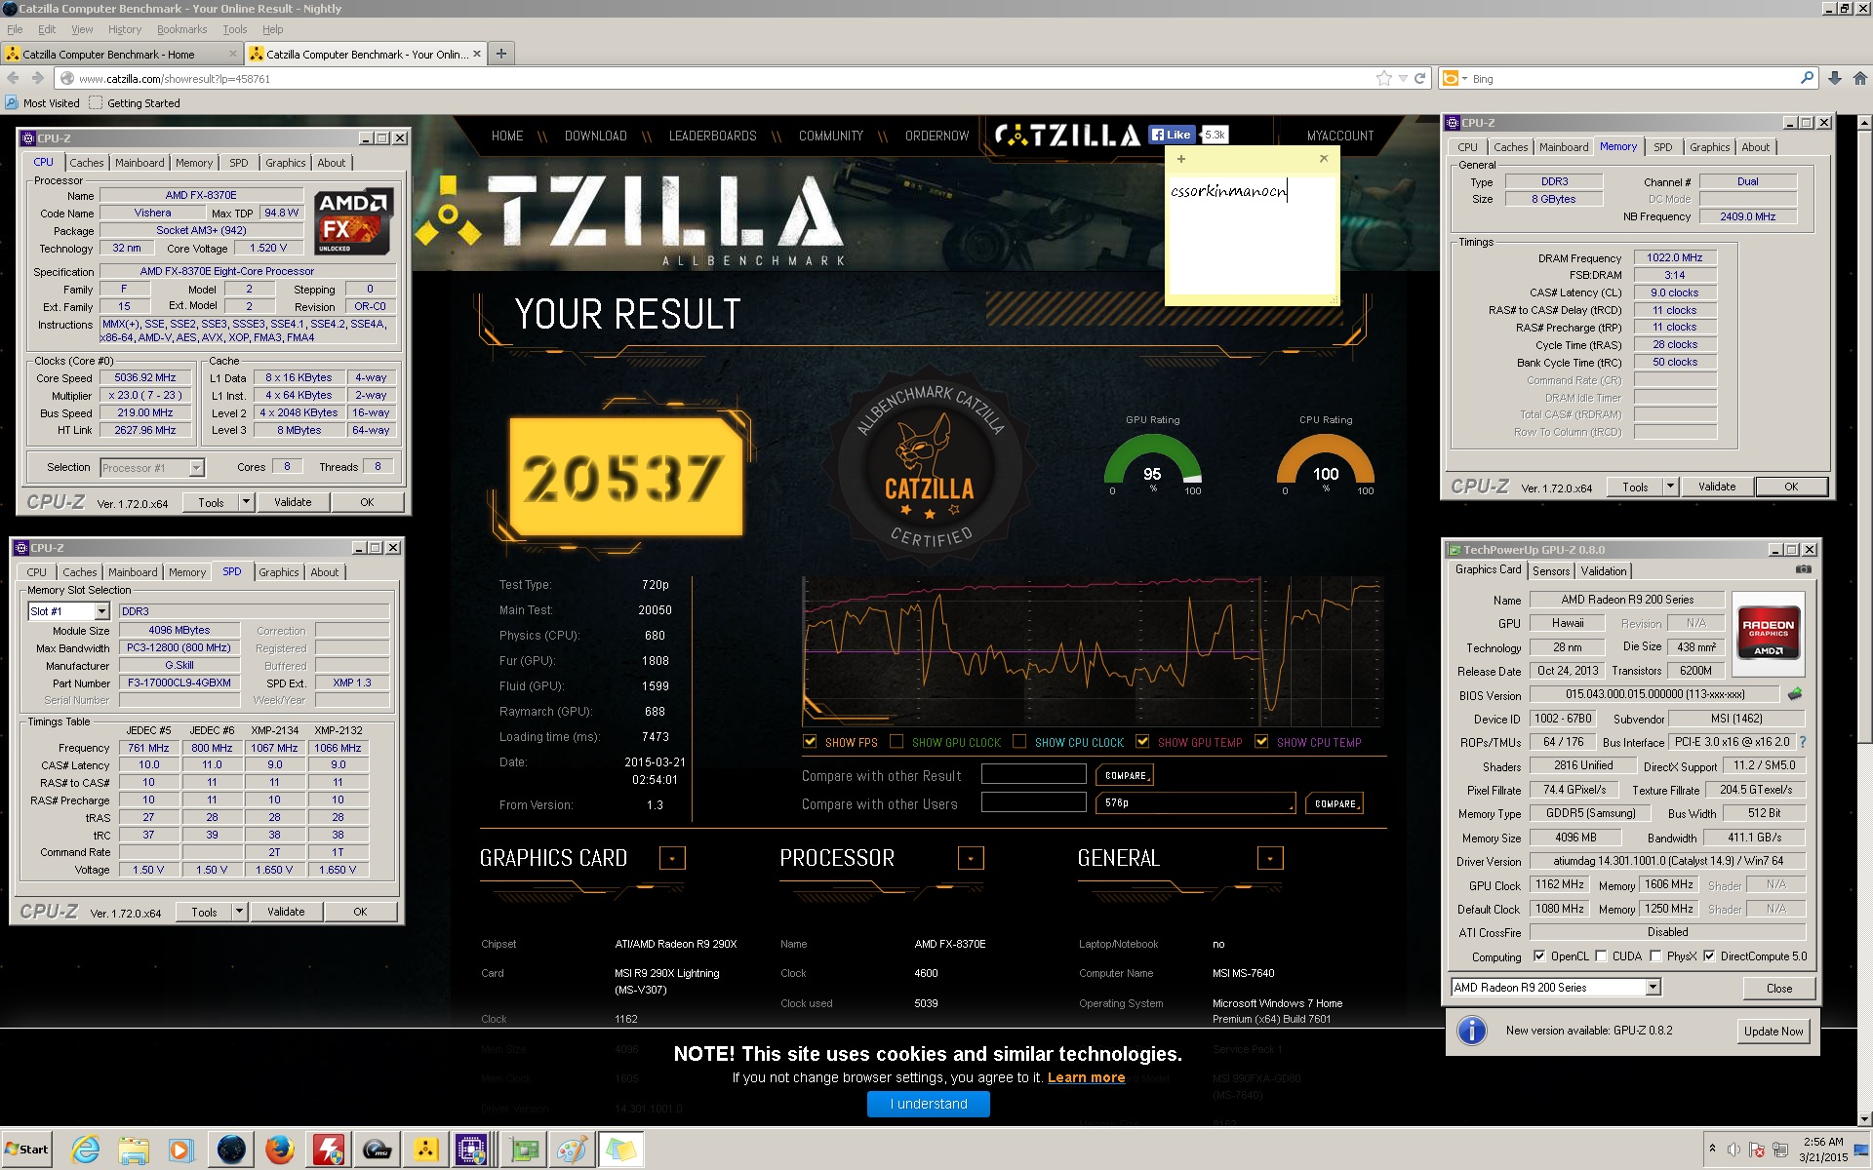This screenshot has width=1873, height=1170.
Task: Open the Slot #1 memory slot dropdown
Action: point(101,611)
